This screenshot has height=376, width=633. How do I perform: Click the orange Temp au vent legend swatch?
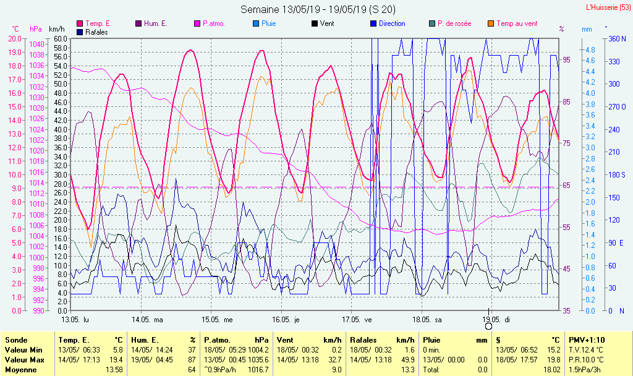(x=491, y=24)
